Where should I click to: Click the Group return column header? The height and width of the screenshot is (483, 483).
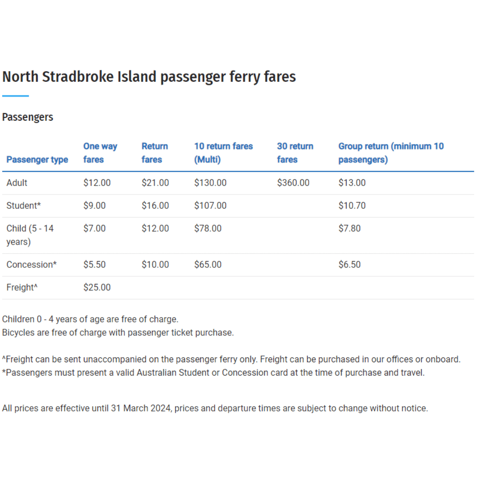[390, 153]
